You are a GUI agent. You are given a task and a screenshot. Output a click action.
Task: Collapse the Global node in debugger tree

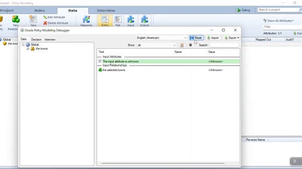pos(23,45)
